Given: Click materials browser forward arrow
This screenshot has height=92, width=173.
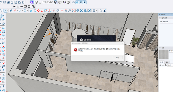Looking at the screenshot, I should click(163, 65).
